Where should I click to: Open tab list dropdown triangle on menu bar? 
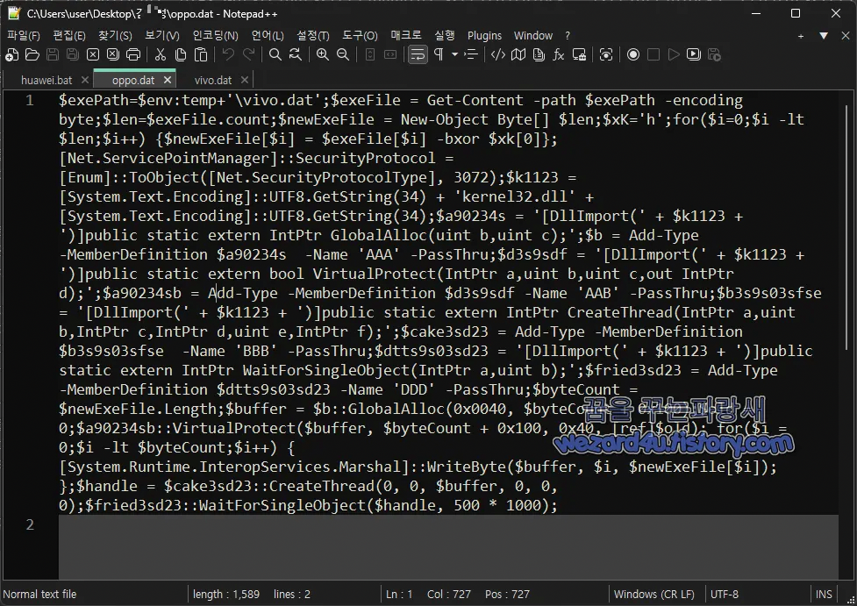pyautogui.click(x=823, y=36)
